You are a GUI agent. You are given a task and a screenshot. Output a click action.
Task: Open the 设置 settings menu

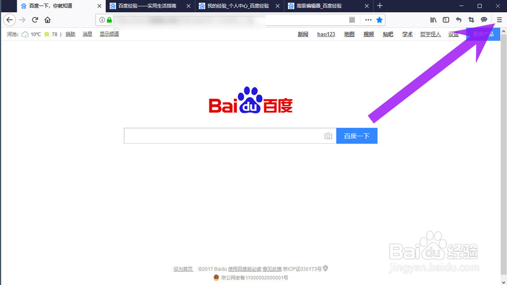coord(453,34)
